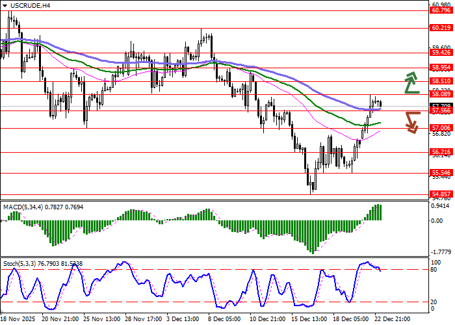Click the USCRUDE,H4 chart title
The image size is (455, 325).
click(30, 5)
